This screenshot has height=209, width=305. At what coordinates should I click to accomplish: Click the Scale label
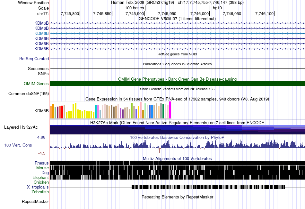(44, 8)
